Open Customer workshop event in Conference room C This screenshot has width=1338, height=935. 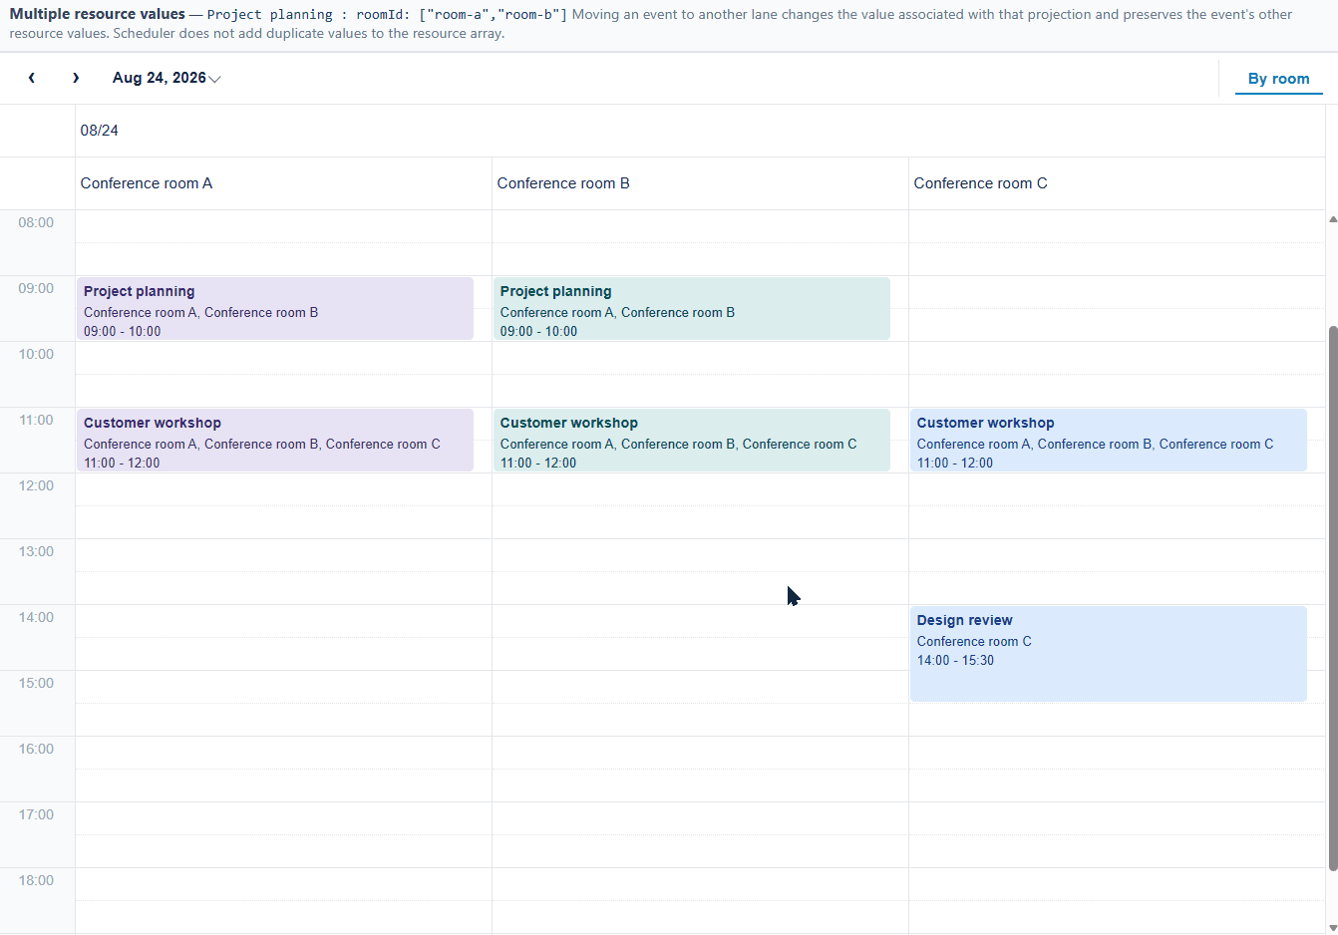point(1109,441)
